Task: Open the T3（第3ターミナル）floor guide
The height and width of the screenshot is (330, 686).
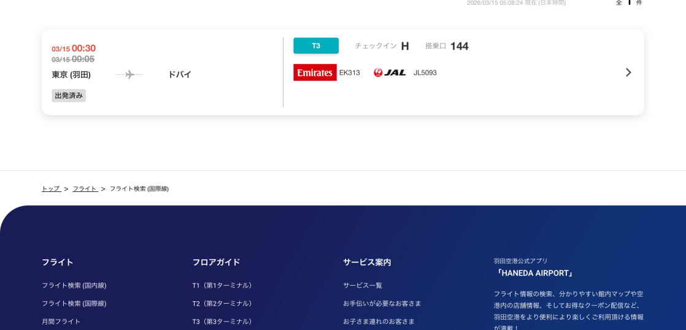Action: (223, 321)
